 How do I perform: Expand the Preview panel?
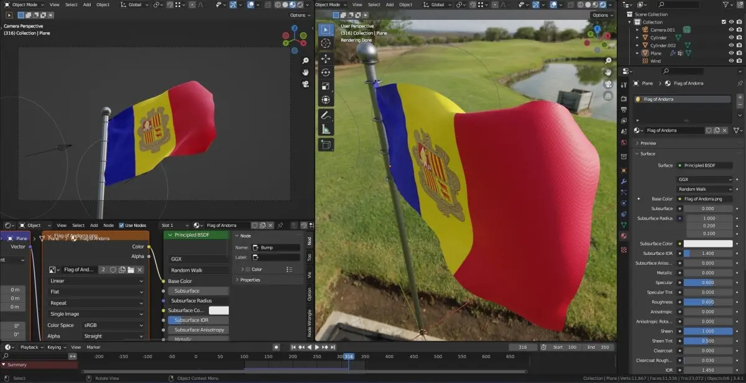point(637,143)
